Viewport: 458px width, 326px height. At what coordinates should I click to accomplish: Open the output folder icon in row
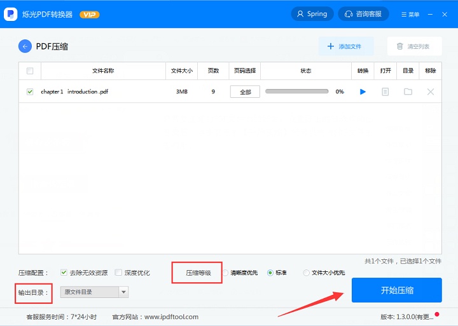coord(408,92)
